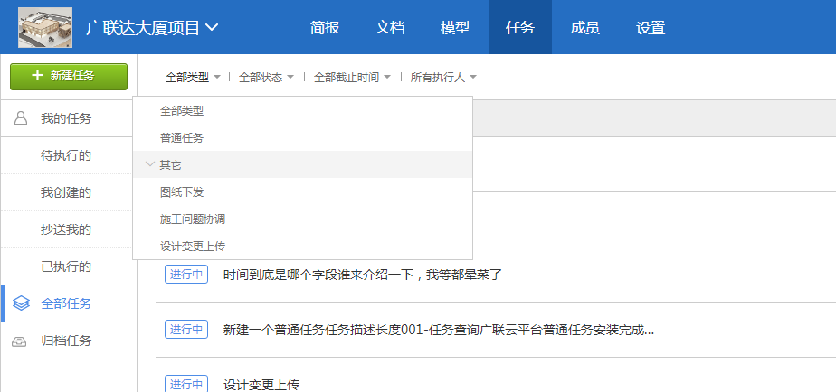Go to the 模型 tab
Image resolution: width=836 pixels, height=392 pixels.
[455, 27]
